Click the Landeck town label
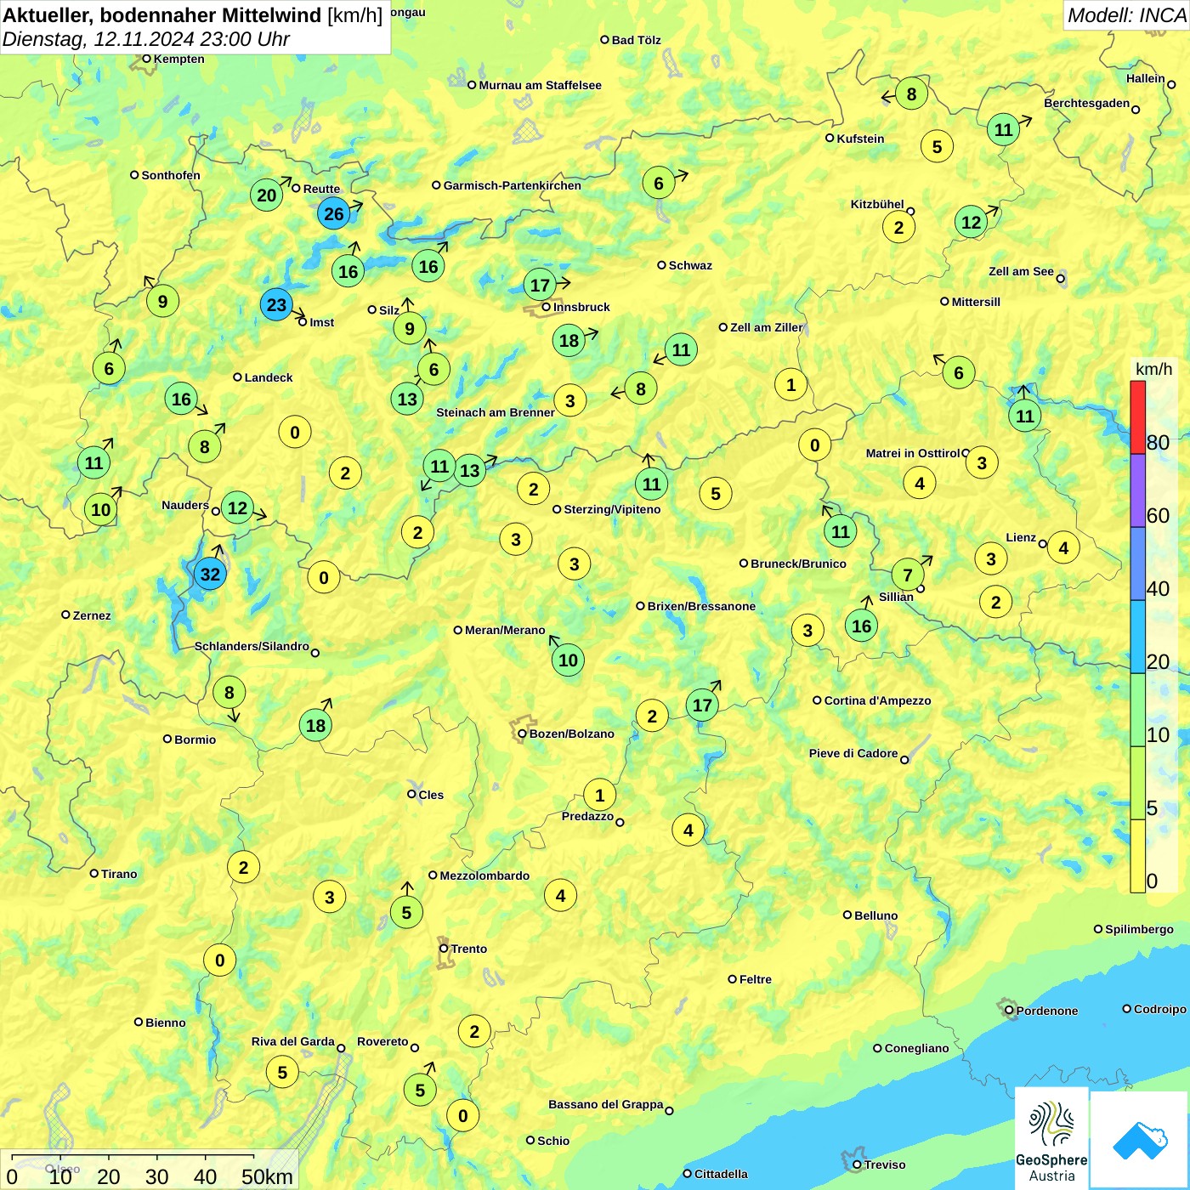Viewport: 1190px width, 1190px height. click(x=269, y=377)
